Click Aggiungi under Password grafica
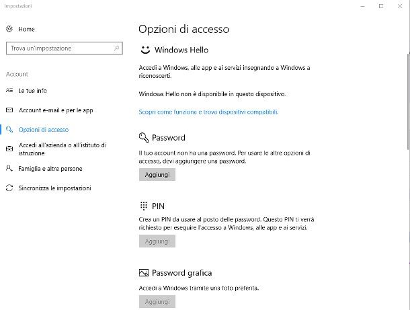 (x=157, y=302)
